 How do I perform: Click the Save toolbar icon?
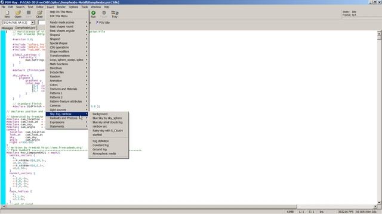click(29, 14)
